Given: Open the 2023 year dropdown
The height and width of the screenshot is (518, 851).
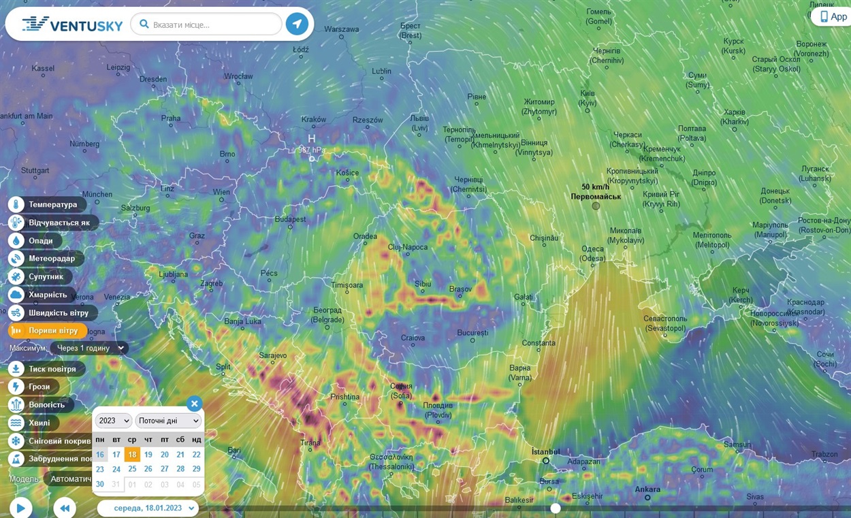Looking at the screenshot, I should coord(114,421).
